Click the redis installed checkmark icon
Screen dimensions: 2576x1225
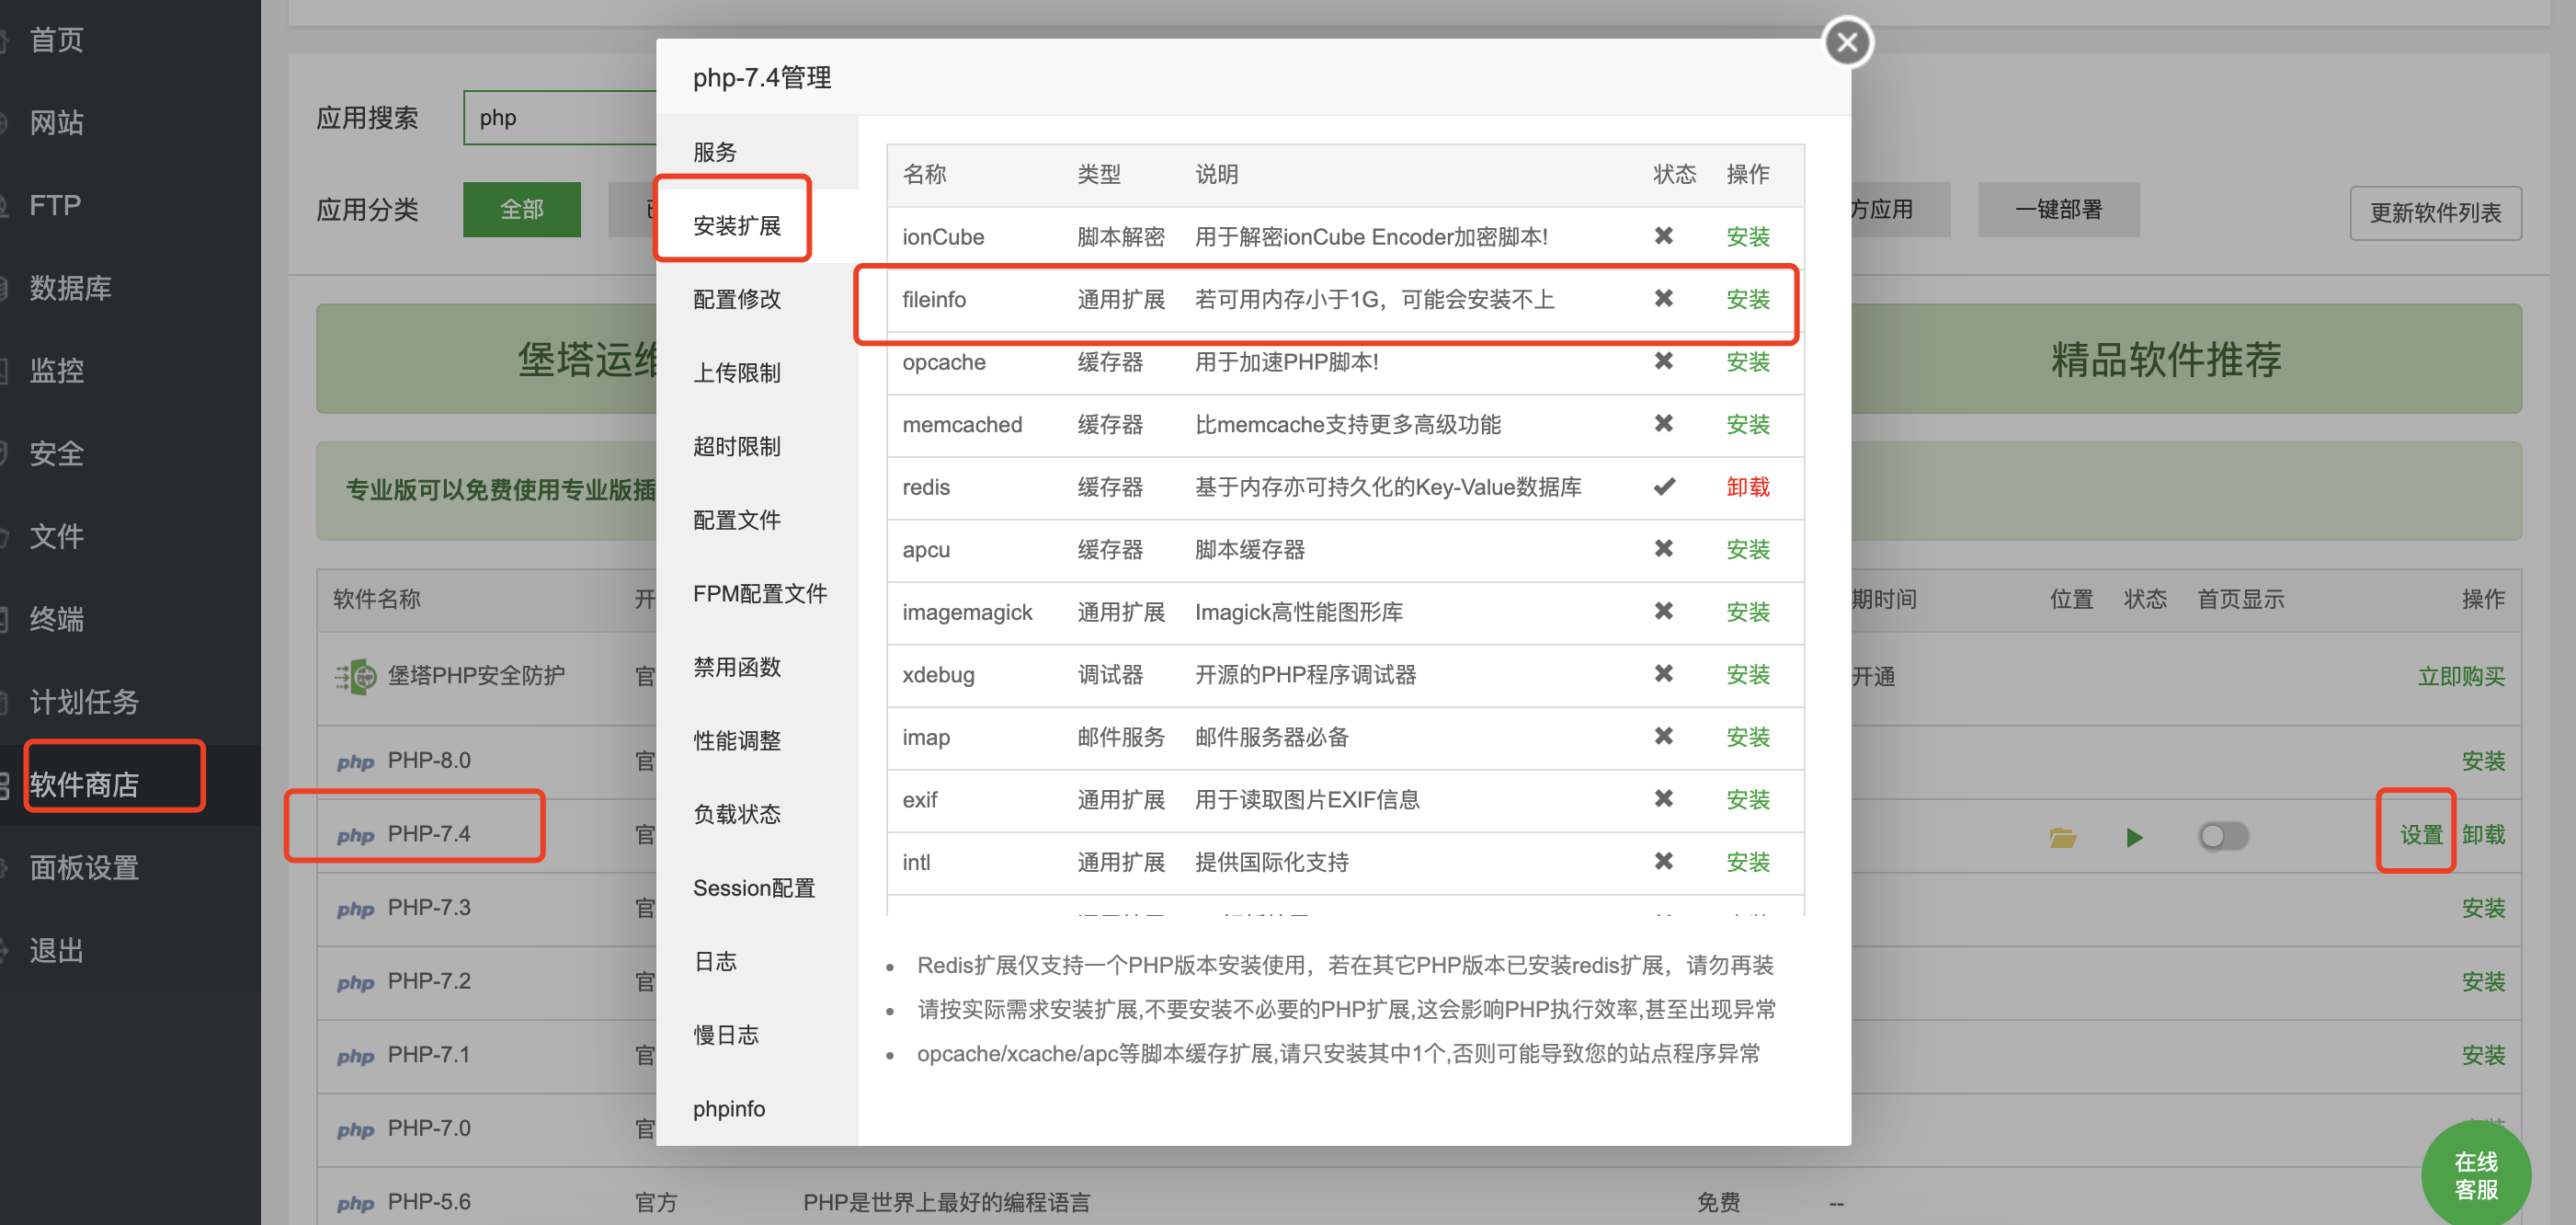point(1663,487)
